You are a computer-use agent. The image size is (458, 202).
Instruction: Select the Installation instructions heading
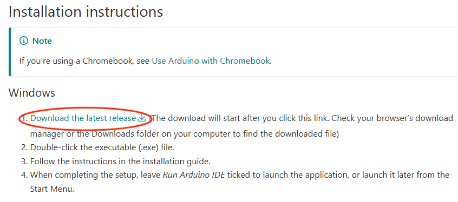(x=86, y=12)
